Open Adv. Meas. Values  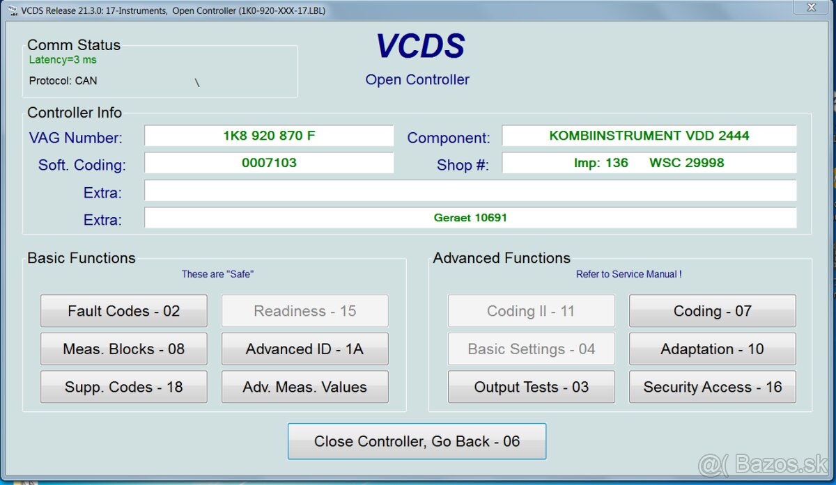(x=304, y=387)
